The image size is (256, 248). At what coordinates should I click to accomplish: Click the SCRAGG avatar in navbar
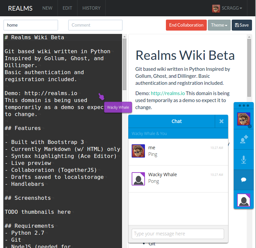(216, 9)
